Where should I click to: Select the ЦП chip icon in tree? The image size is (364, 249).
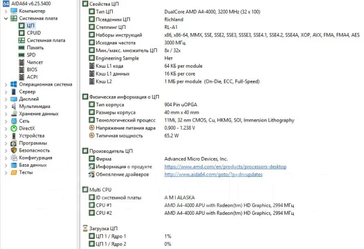(x=22, y=26)
